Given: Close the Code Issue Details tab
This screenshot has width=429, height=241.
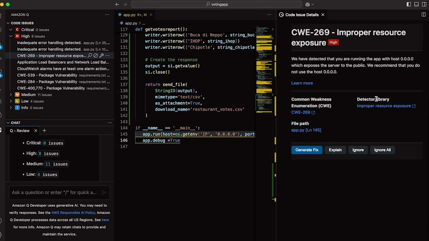Looking at the screenshot, I should coord(323,15).
